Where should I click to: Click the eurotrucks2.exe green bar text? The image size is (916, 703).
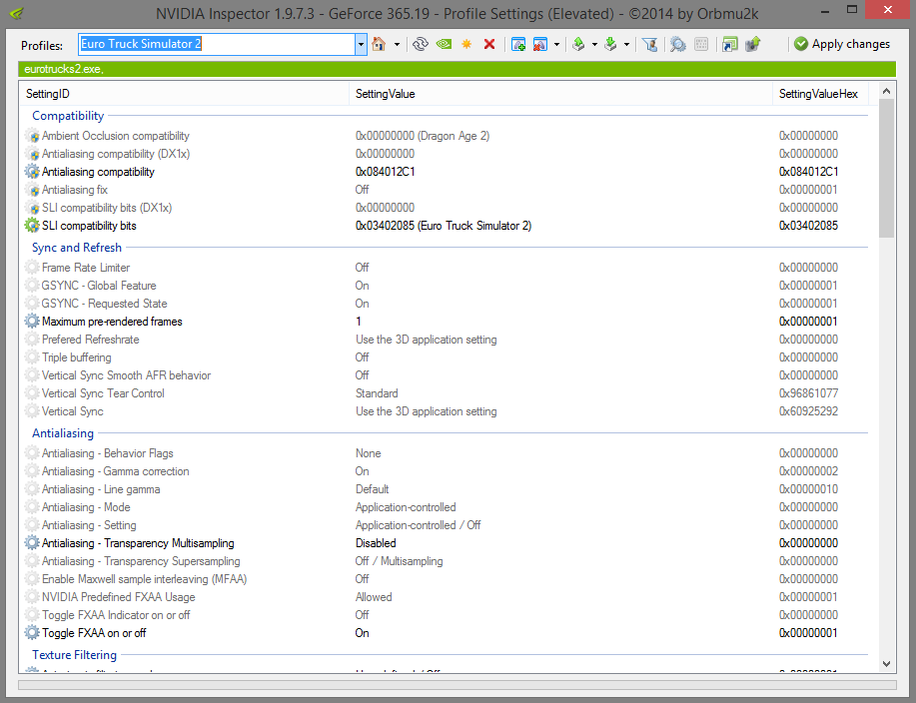[64, 69]
